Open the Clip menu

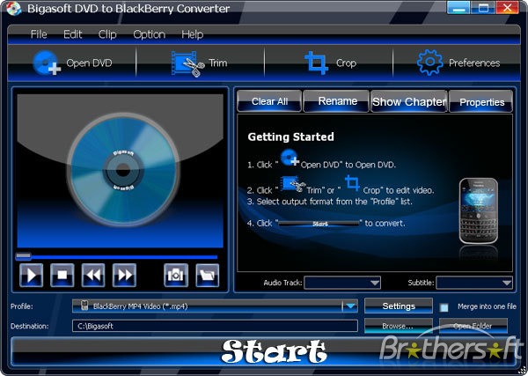107,34
